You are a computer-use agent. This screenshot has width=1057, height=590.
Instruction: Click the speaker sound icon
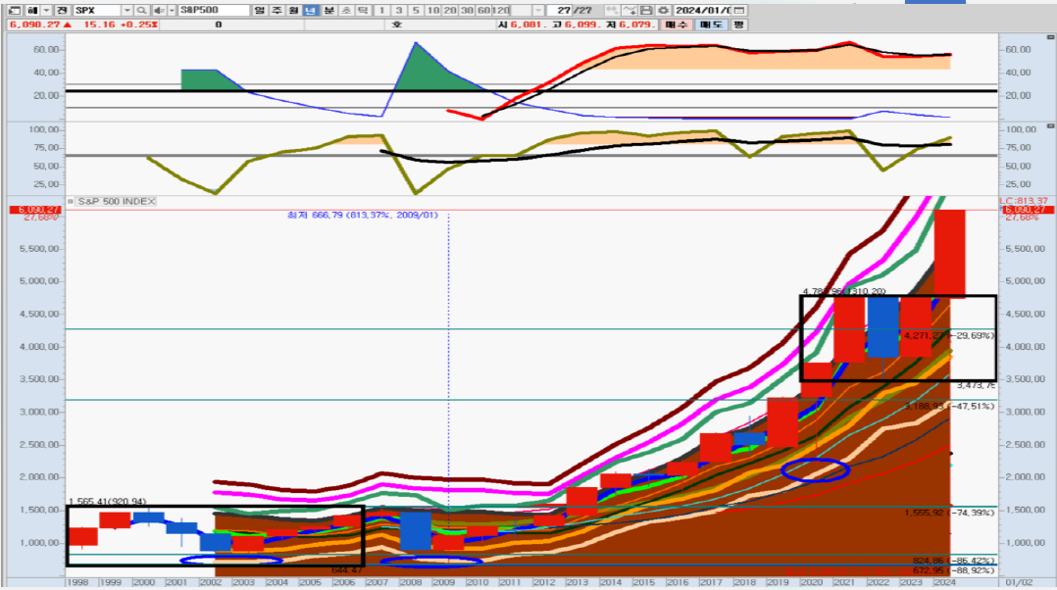point(159,11)
